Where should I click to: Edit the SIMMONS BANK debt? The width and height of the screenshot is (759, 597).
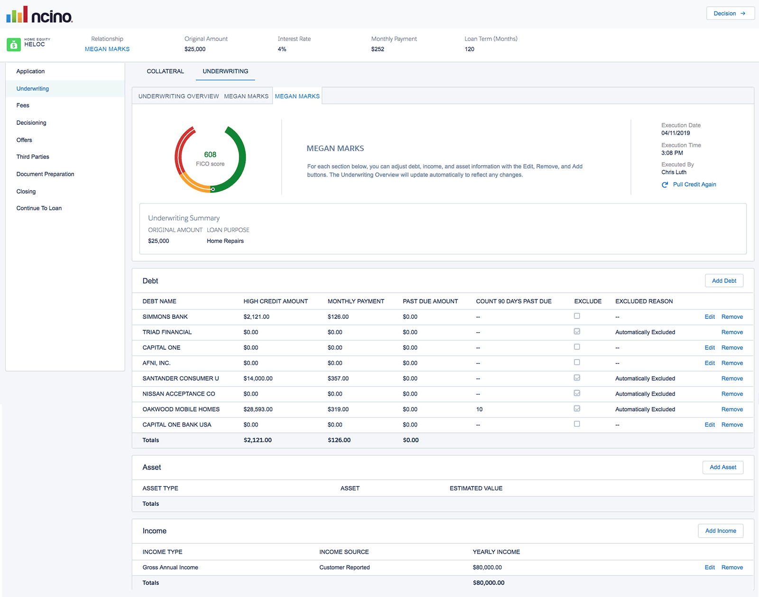pyautogui.click(x=710, y=317)
